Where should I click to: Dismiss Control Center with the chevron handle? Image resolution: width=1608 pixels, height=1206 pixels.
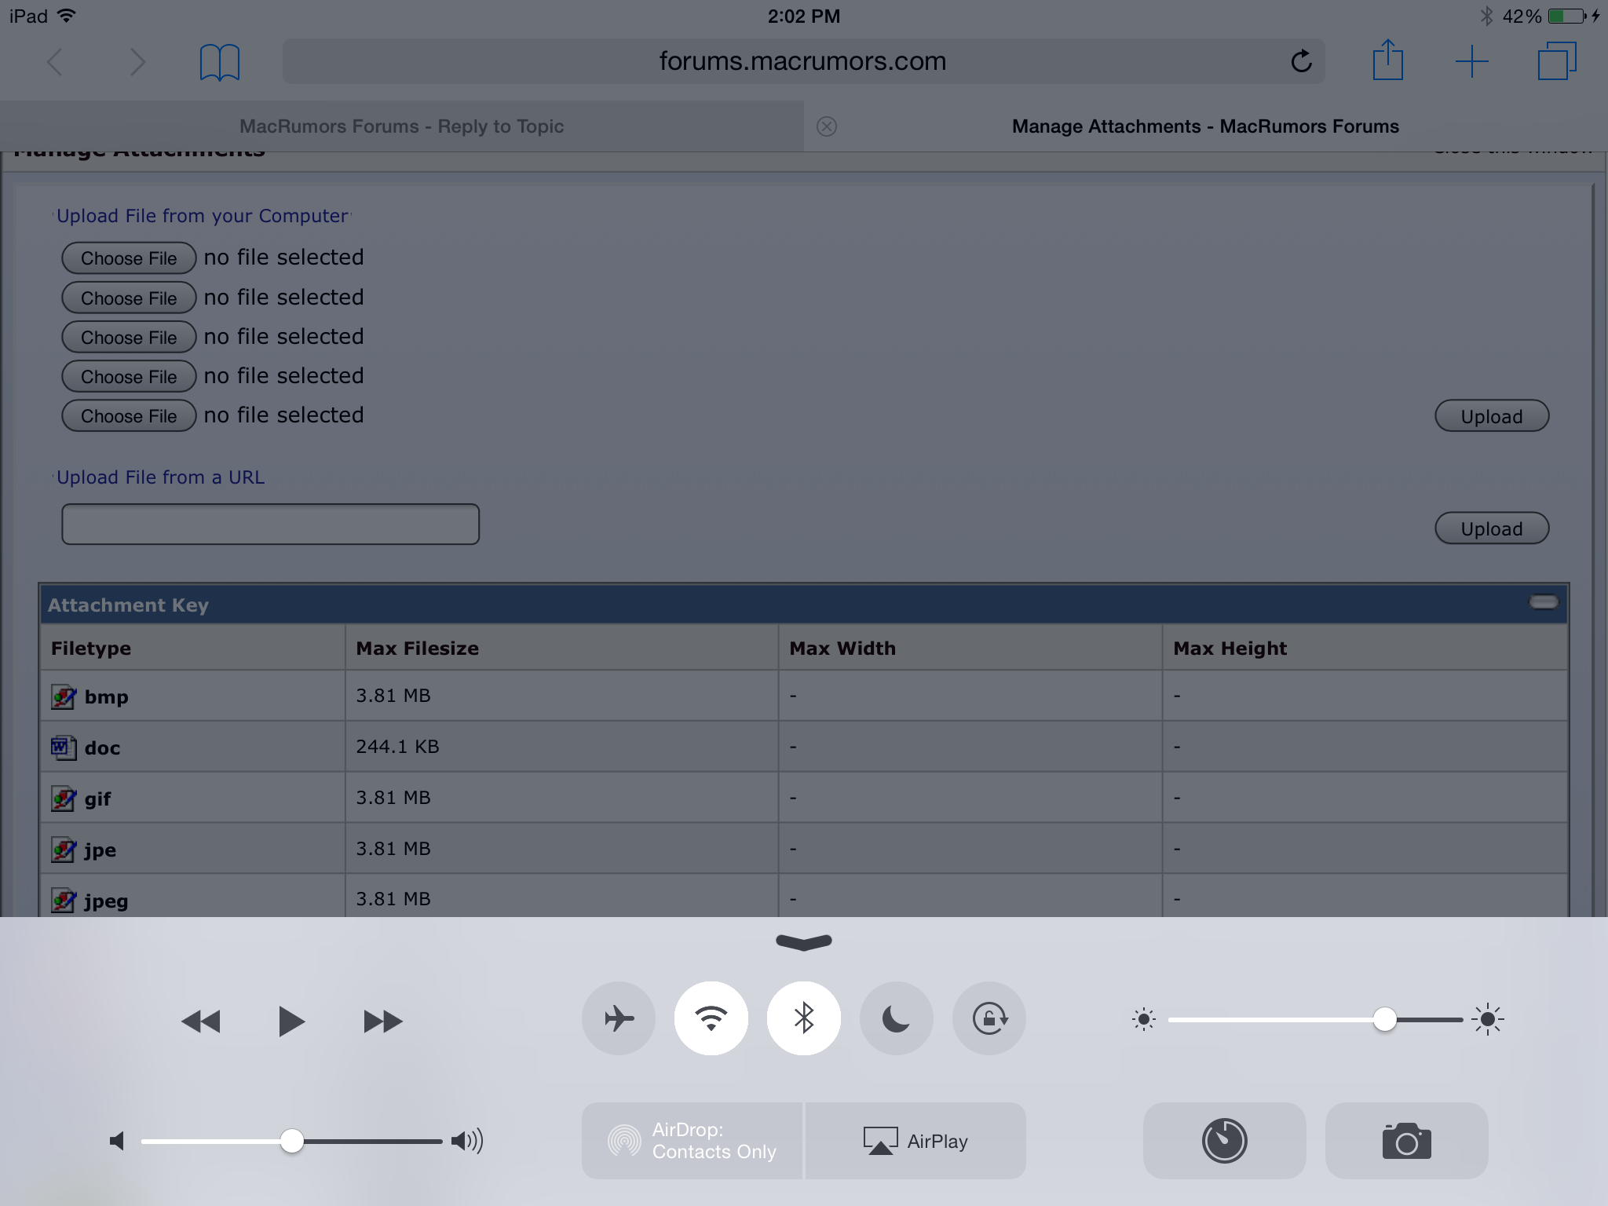click(803, 941)
